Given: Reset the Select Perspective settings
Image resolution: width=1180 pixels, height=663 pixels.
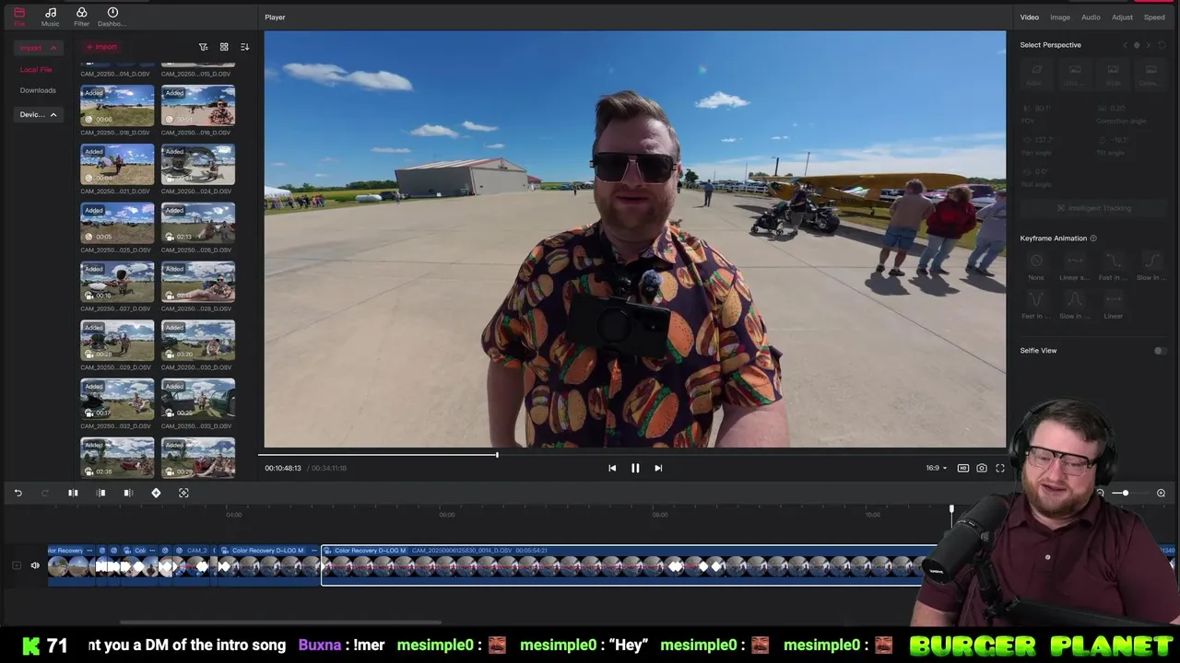Looking at the screenshot, I should click(1162, 45).
